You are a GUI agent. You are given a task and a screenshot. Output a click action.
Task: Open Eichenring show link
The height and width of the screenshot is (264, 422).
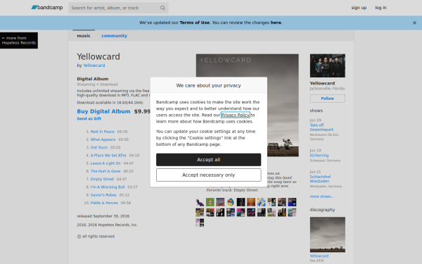(x=319, y=156)
